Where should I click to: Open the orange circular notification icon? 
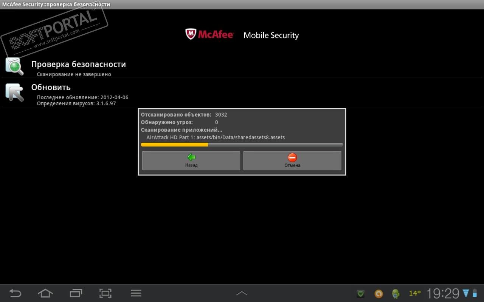pos(379,293)
